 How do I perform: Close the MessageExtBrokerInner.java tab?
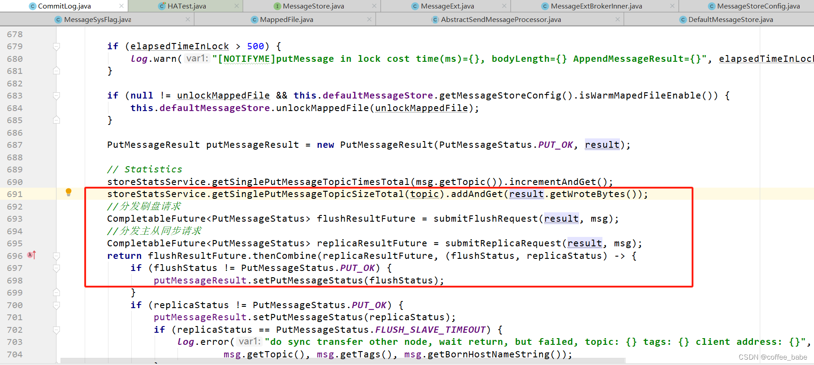point(672,6)
